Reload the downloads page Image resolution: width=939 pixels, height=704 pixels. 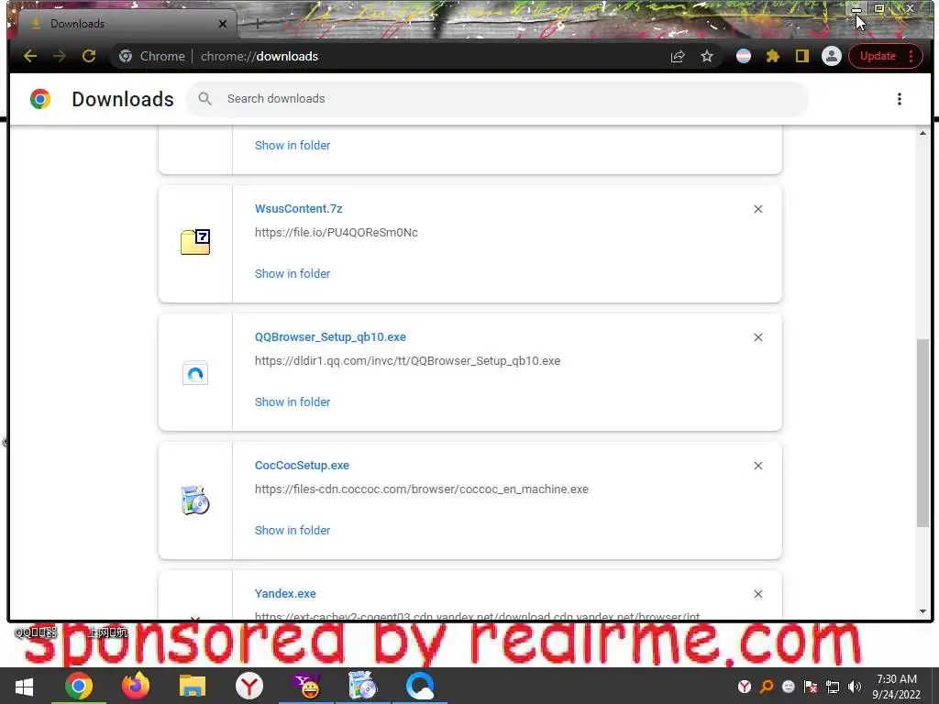click(x=89, y=56)
